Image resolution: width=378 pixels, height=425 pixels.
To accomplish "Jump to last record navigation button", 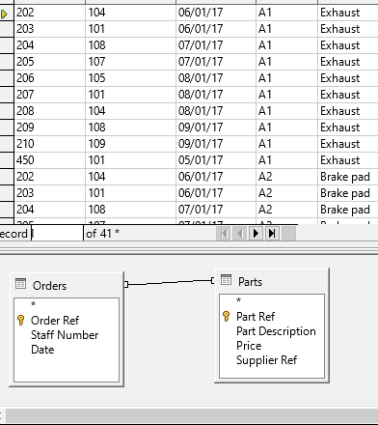I will [272, 234].
